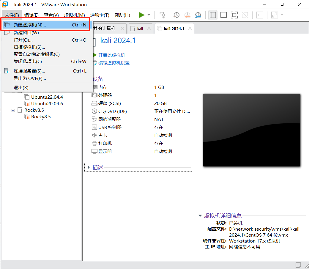Viewport: 309px width, 269px height.
Task: Click the Rocky8.5 folder icon
Action: (x=20, y=110)
